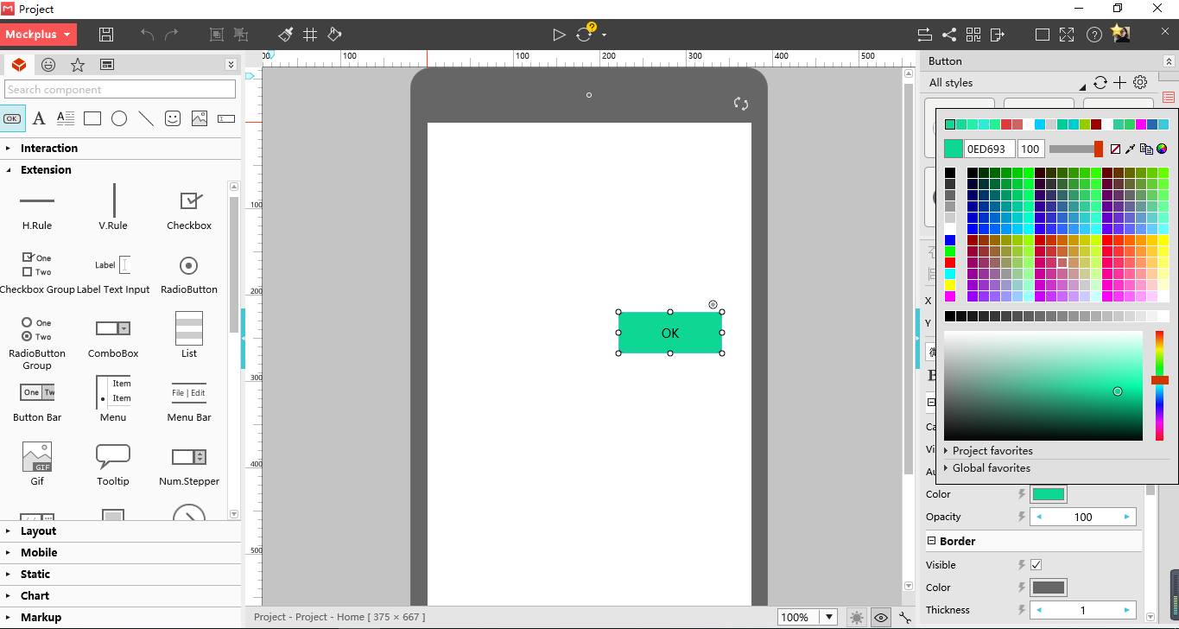This screenshot has width=1179, height=629.
Task: Start preview with the play icon
Action: click(x=559, y=35)
